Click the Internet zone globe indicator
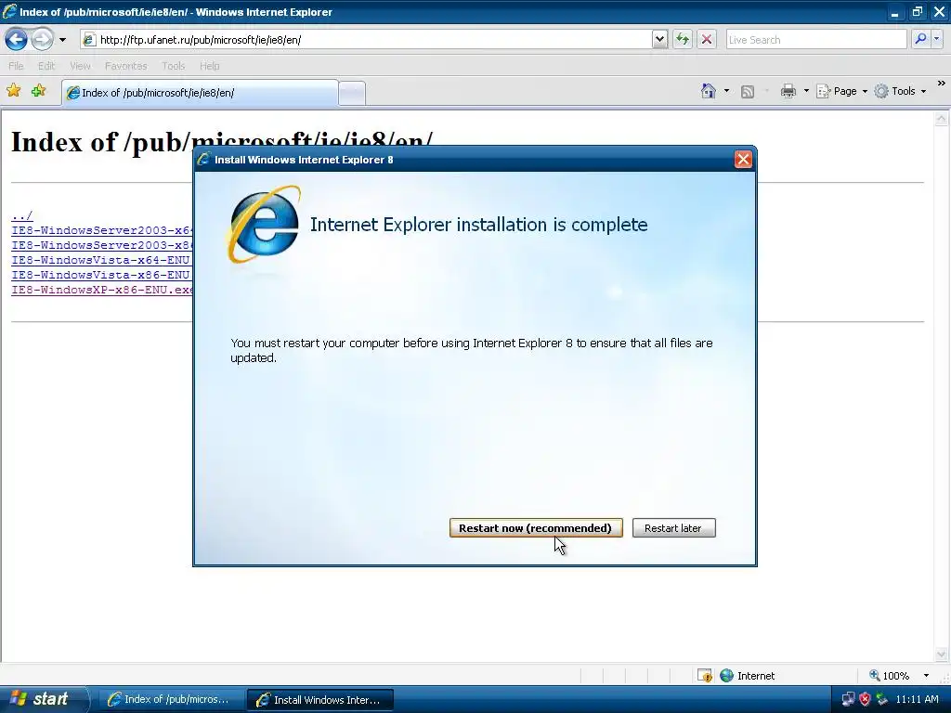 click(x=747, y=676)
